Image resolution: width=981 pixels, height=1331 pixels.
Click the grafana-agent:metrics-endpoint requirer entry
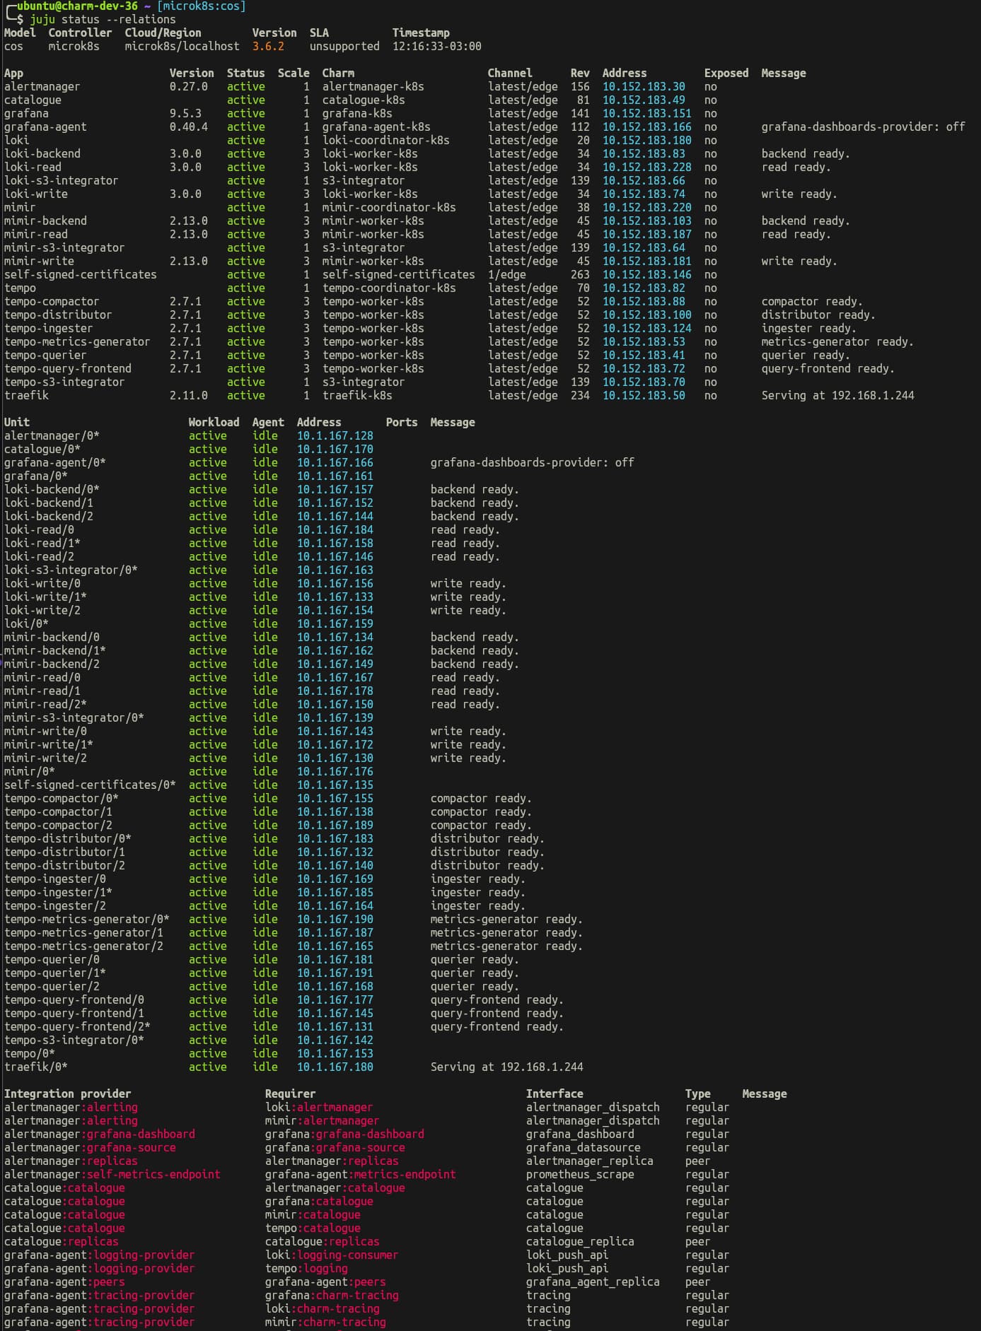(x=360, y=1175)
